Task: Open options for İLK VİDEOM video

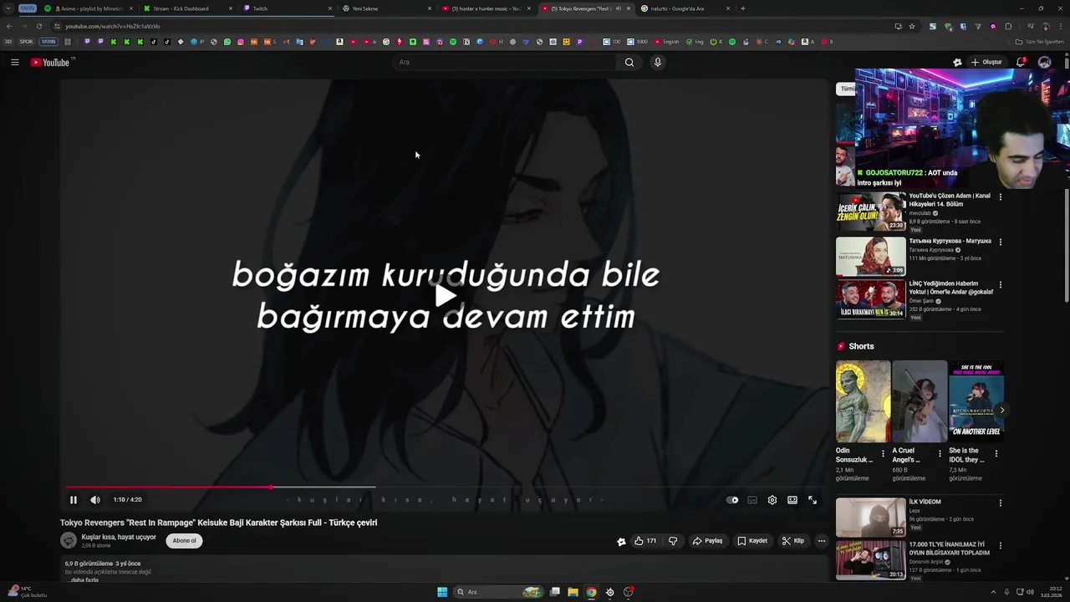Action: [1000, 503]
